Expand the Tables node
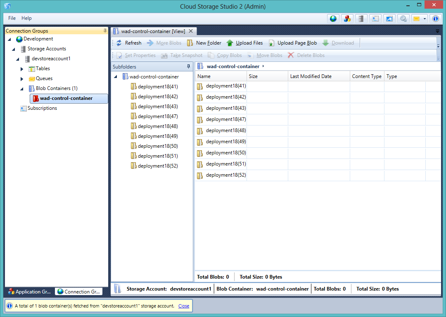 tap(21, 69)
